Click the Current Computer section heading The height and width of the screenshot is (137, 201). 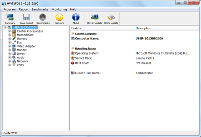coord(86,33)
